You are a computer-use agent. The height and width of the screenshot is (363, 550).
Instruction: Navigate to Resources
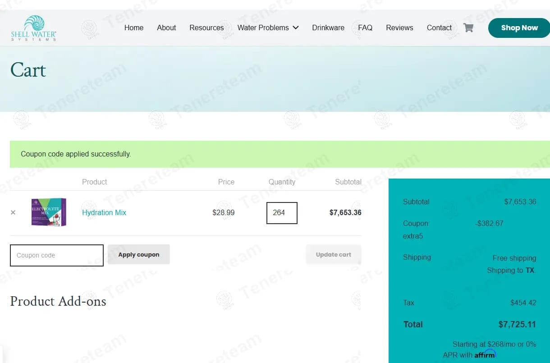point(206,28)
